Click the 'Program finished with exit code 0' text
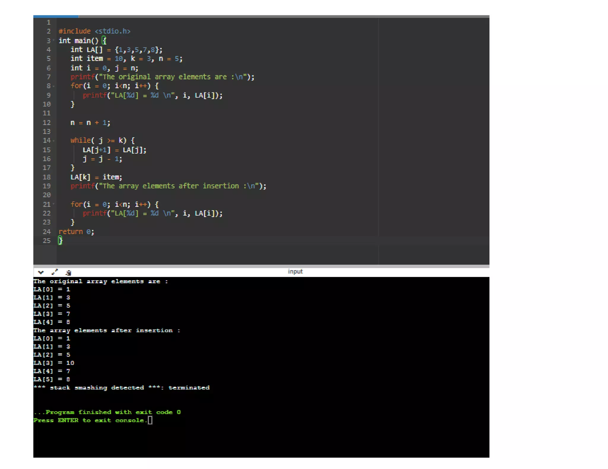The image size is (608, 469). (107, 412)
